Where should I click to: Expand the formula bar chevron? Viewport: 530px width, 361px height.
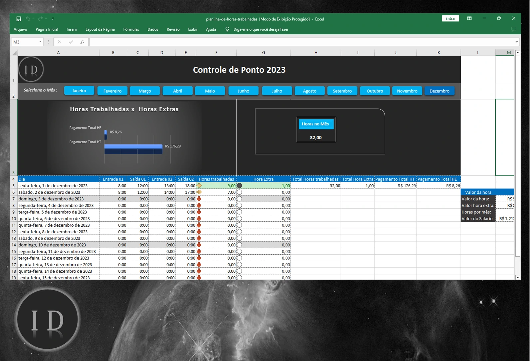[x=516, y=42]
